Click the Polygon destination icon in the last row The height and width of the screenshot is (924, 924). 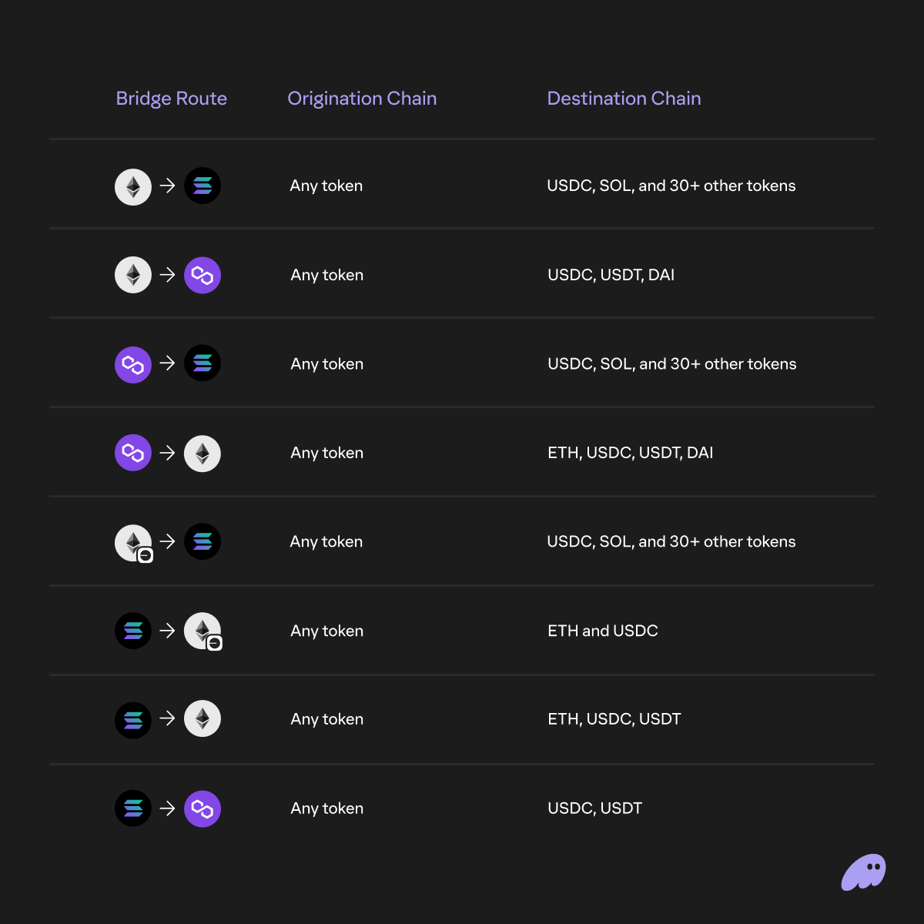(203, 808)
